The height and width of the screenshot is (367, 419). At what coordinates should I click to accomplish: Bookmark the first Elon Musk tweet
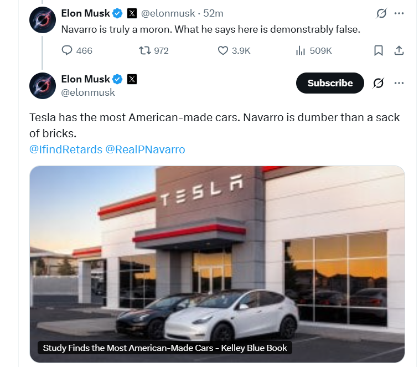379,50
